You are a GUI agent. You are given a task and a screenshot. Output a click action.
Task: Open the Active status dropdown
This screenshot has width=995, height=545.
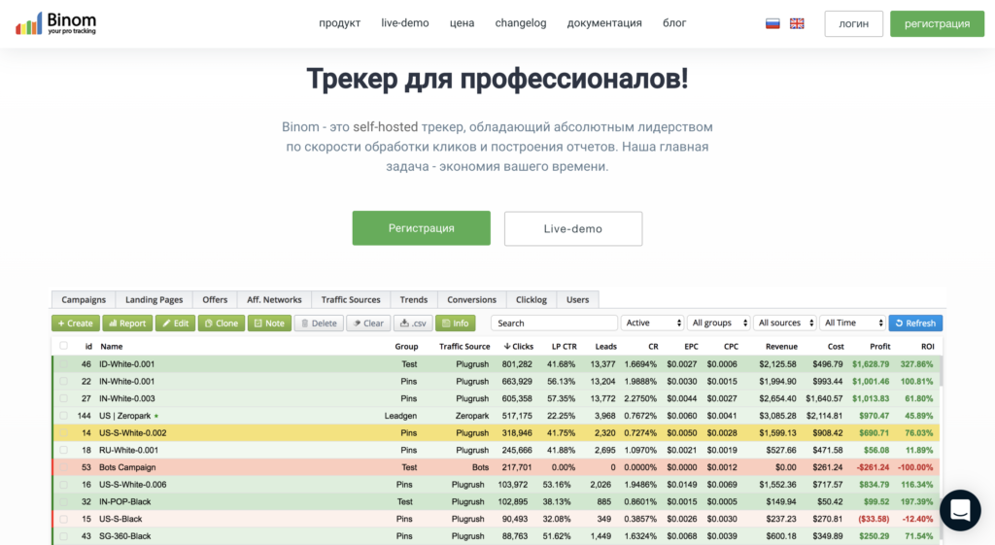point(652,323)
